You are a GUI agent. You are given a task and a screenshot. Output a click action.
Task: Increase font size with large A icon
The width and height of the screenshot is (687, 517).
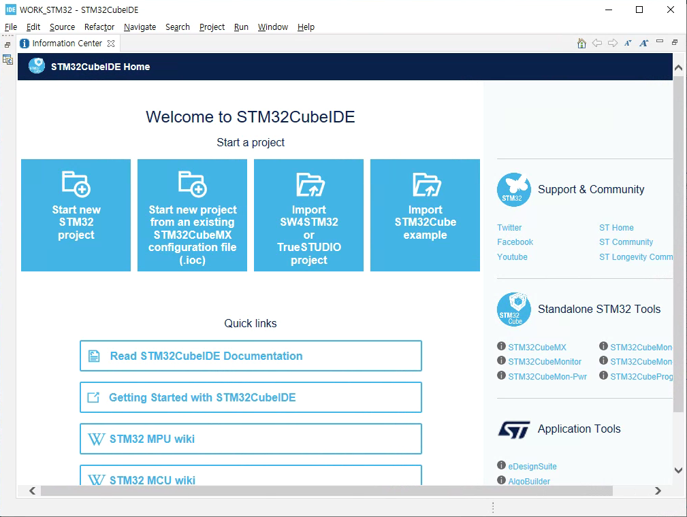tap(643, 43)
